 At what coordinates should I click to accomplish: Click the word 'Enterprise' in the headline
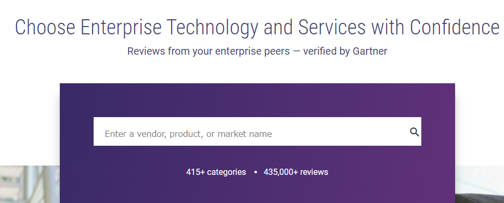[121, 28]
